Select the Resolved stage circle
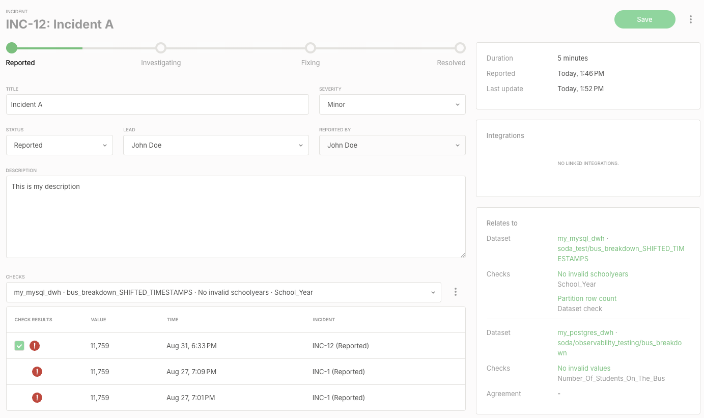704x418 pixels. click(x=460, y=48)
